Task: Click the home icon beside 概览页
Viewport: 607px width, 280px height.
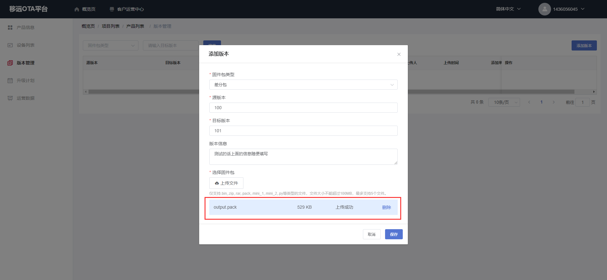Action: point(77,9)
